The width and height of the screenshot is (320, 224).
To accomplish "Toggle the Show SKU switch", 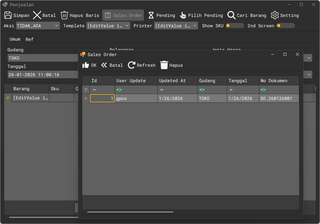I will pyautogui.click(x=235, y=26).
